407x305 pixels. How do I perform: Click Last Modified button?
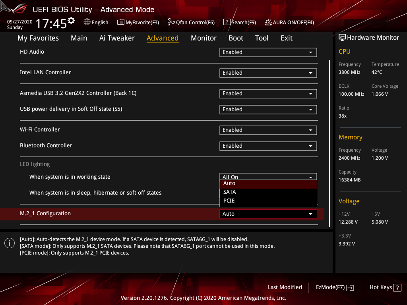[285, 288]
